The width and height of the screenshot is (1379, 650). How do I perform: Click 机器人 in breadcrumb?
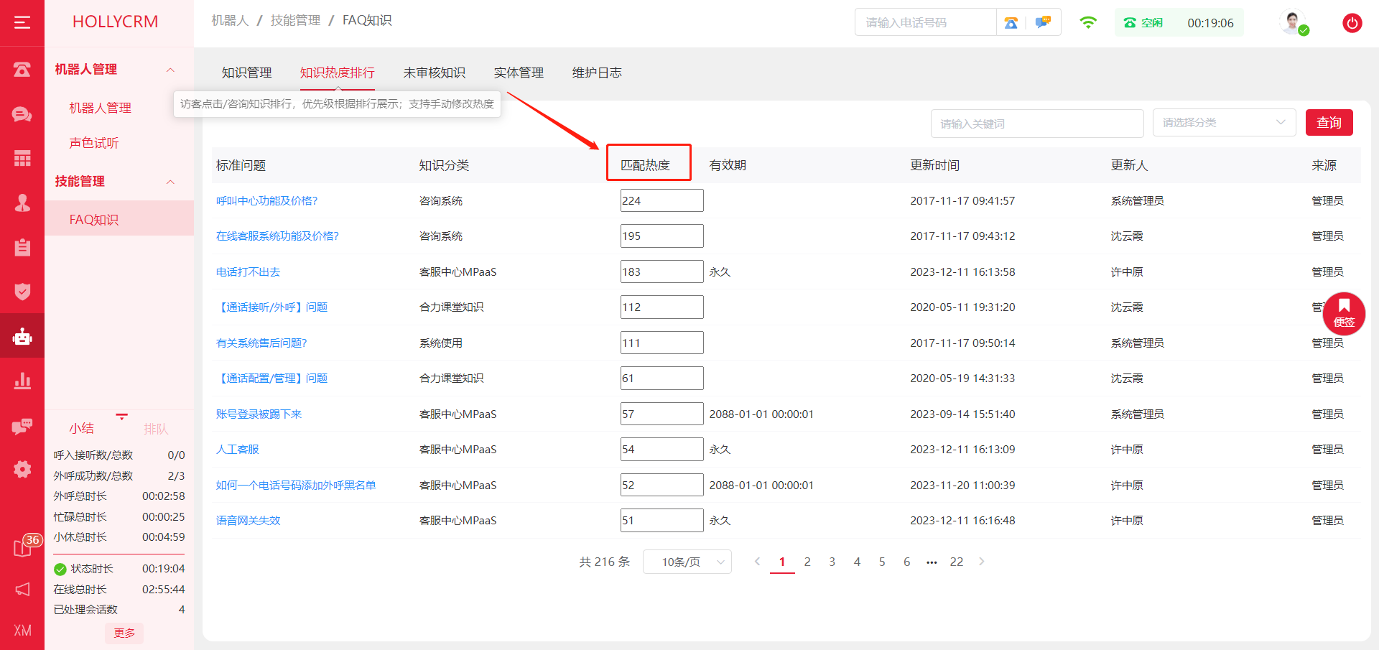230,21
